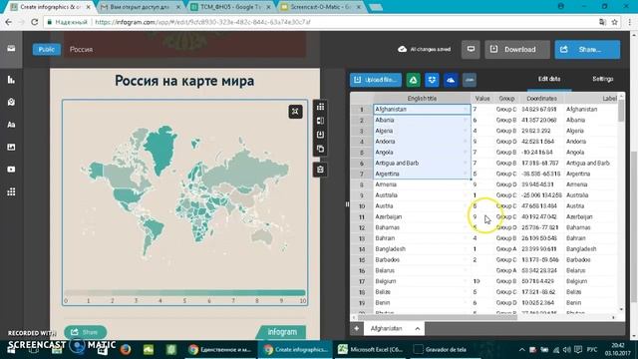The image size is (638, 359).
Task: Switch keyboard language РУС in tray
Action: click(x=591, y=350)
